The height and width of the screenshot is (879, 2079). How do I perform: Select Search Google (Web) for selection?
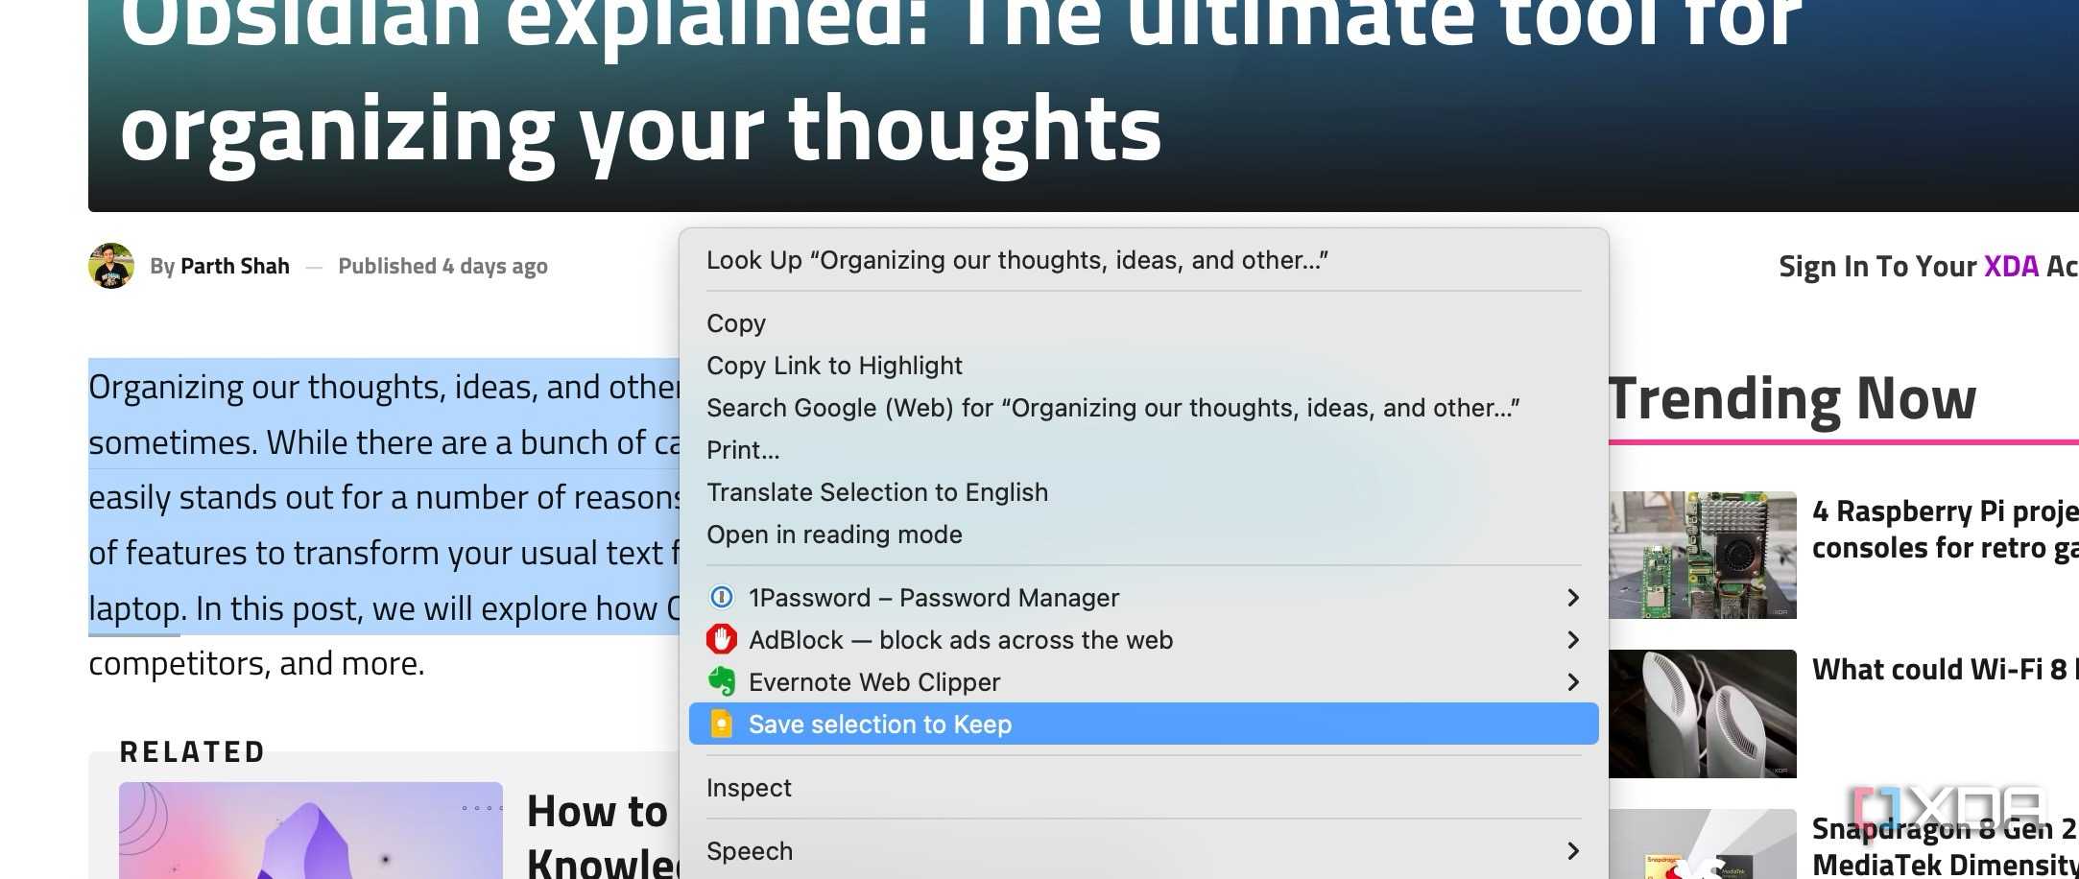click(1143, 408)
